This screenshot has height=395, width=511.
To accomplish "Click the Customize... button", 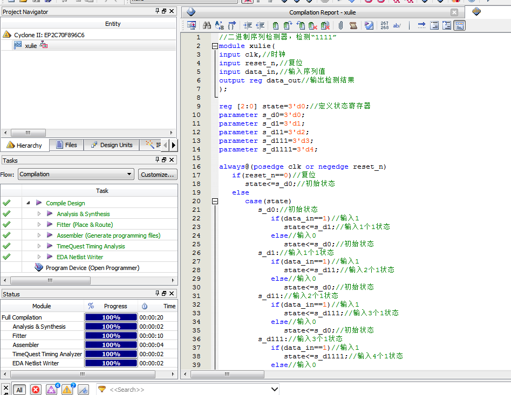I will click(158, 175).
